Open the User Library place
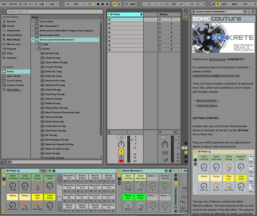This screenshot has width=257, height=216. click(x=14, y=76)
